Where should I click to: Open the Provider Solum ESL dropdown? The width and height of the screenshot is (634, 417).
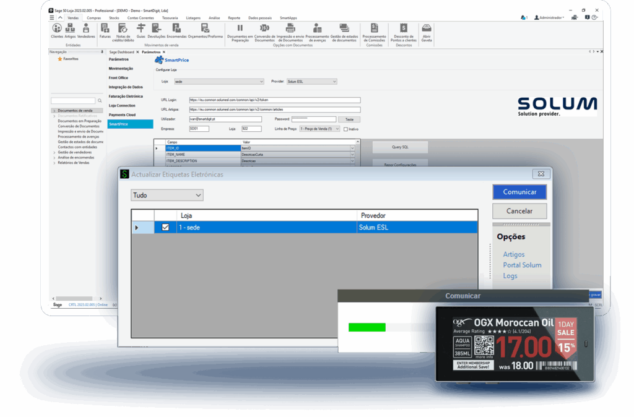click(312, 82)
